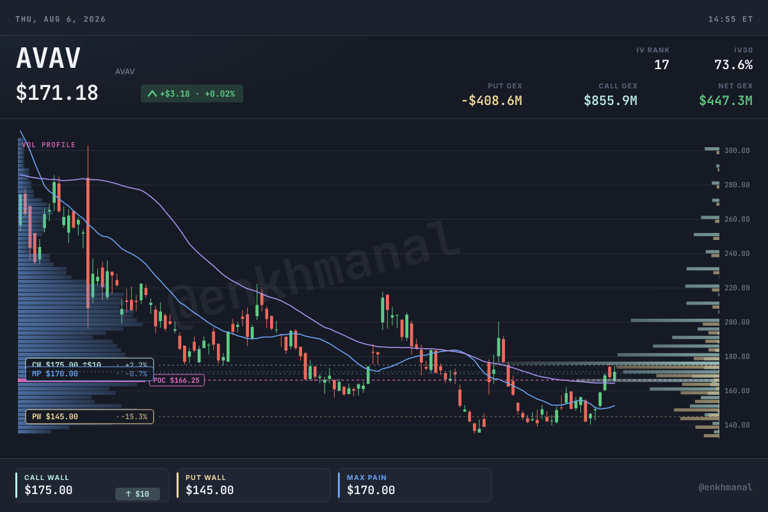Open the PUT WALL $145.00 card
The width and height of the screenshot is (768, 512).
tap(253, 485)
